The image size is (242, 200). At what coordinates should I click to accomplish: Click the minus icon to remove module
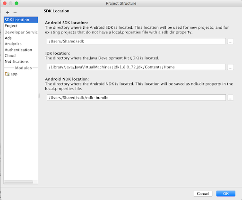15,13
